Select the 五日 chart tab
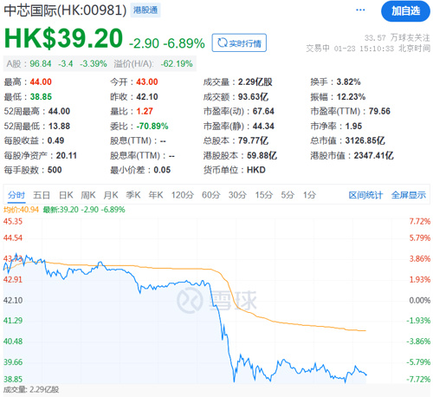Viewport: 433px width, 397px height. (42, 195)
